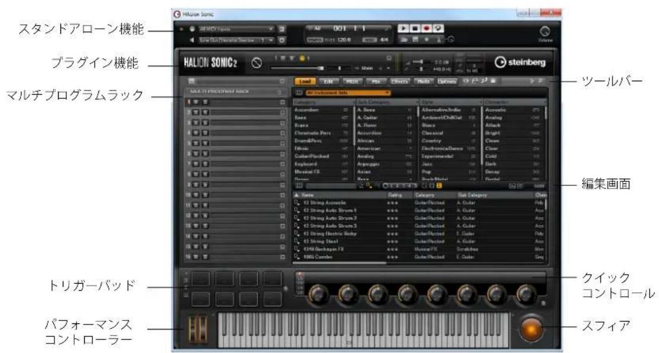Toggle the Loop button beside Record
The height and width of the screenshot is (353, 659).
(438, 28)
